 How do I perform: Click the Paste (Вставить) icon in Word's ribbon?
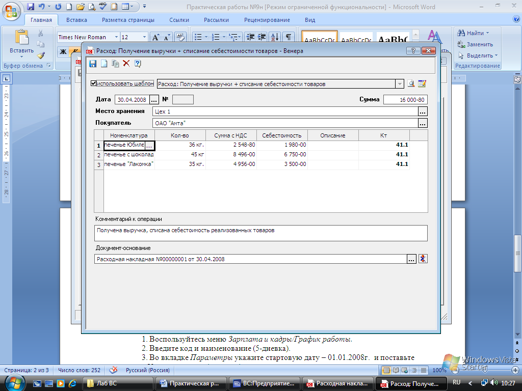[x=21, y=38]
